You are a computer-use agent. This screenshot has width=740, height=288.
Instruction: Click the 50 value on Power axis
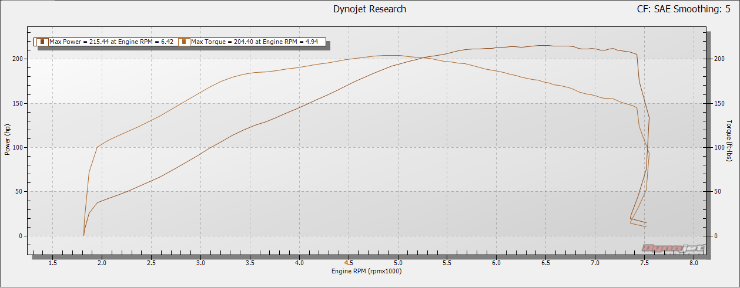tap(19, 192)
